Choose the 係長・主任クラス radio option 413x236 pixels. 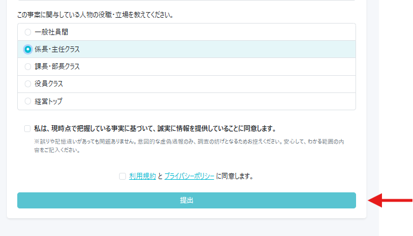28,49
